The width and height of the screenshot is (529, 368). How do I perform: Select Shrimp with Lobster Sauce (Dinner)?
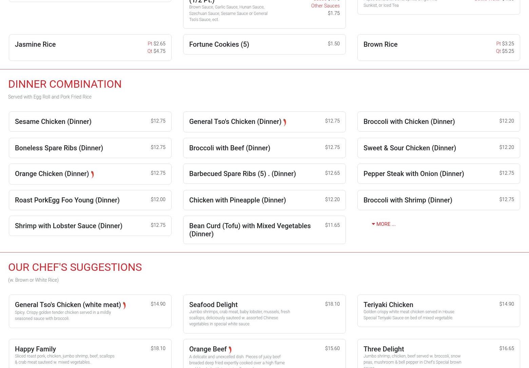pos(68,226)
